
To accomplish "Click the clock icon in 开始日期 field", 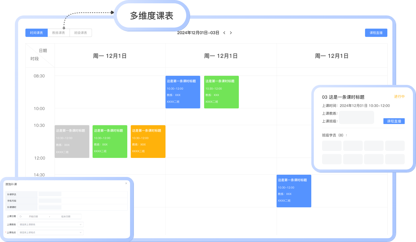I will [x=20, y=216].
